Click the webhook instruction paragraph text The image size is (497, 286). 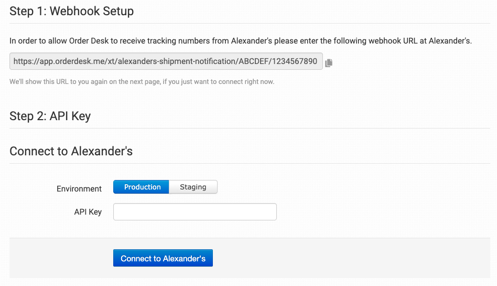point(241,40)
